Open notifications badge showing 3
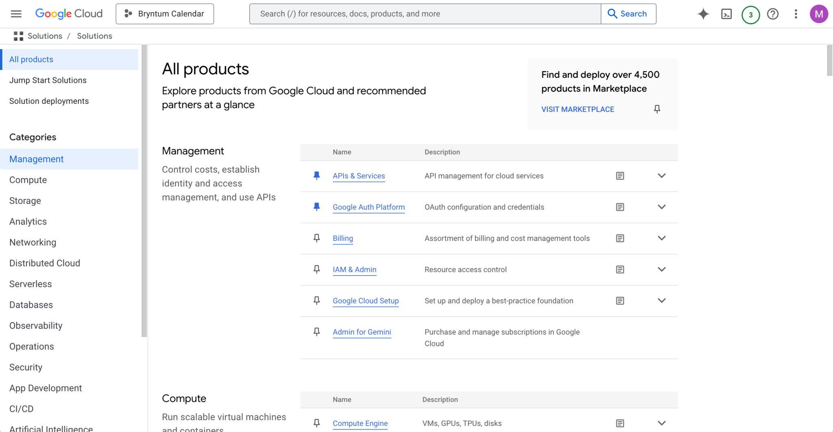This screenshot has width=833, height=432. [750, 15]
